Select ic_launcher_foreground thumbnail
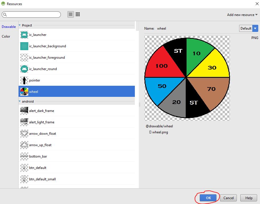 (x=24, y=58)
